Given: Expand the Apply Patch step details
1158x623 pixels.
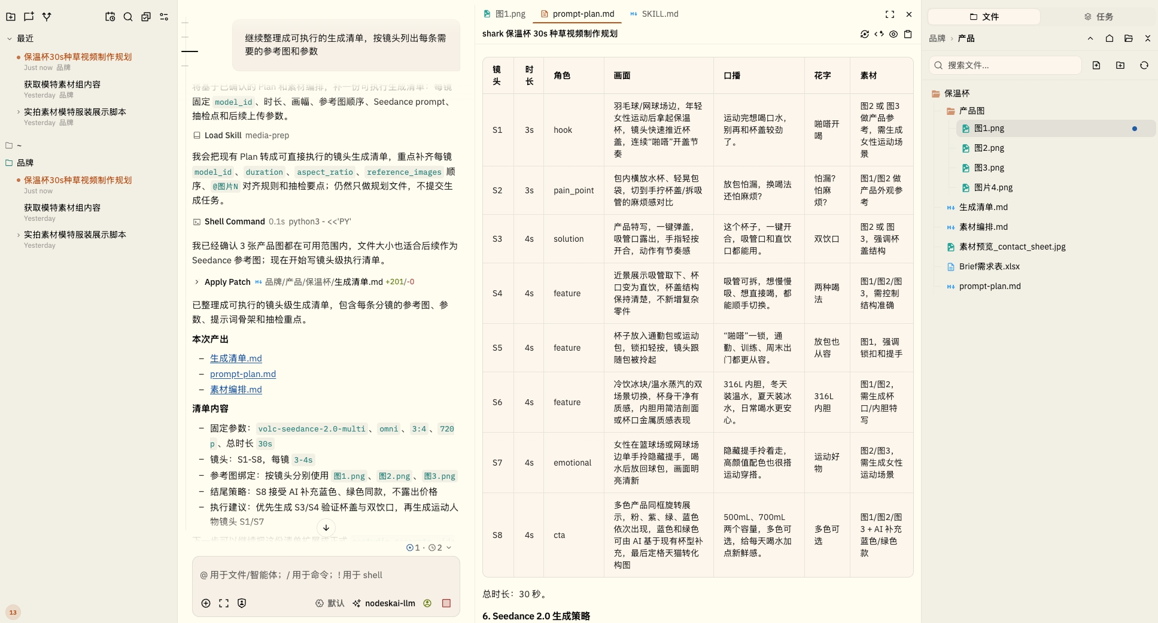Looking at the screenshot, I should click(197, 282).
